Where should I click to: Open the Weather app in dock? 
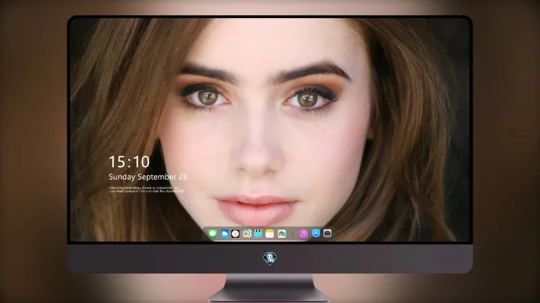tap(225, 233)
